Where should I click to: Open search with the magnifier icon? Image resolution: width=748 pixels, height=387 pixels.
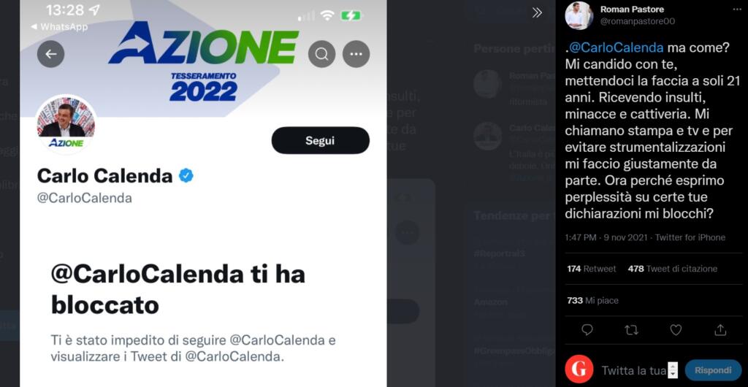pos(321,54)
